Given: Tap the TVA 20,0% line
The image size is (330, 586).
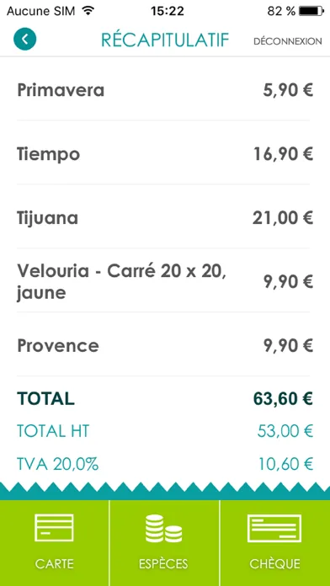Looking at the screenshot, I should click(x=165, y=464).
